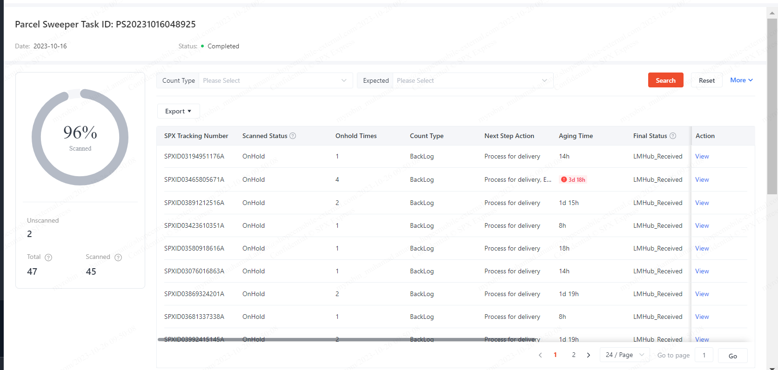The image size is (778, 370).
Task: Click the Scanned count help icon
Action: [118, 258]
